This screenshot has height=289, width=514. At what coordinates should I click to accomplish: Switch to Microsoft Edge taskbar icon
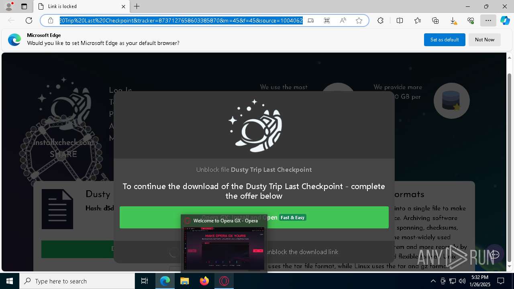(x=165, y=281)
